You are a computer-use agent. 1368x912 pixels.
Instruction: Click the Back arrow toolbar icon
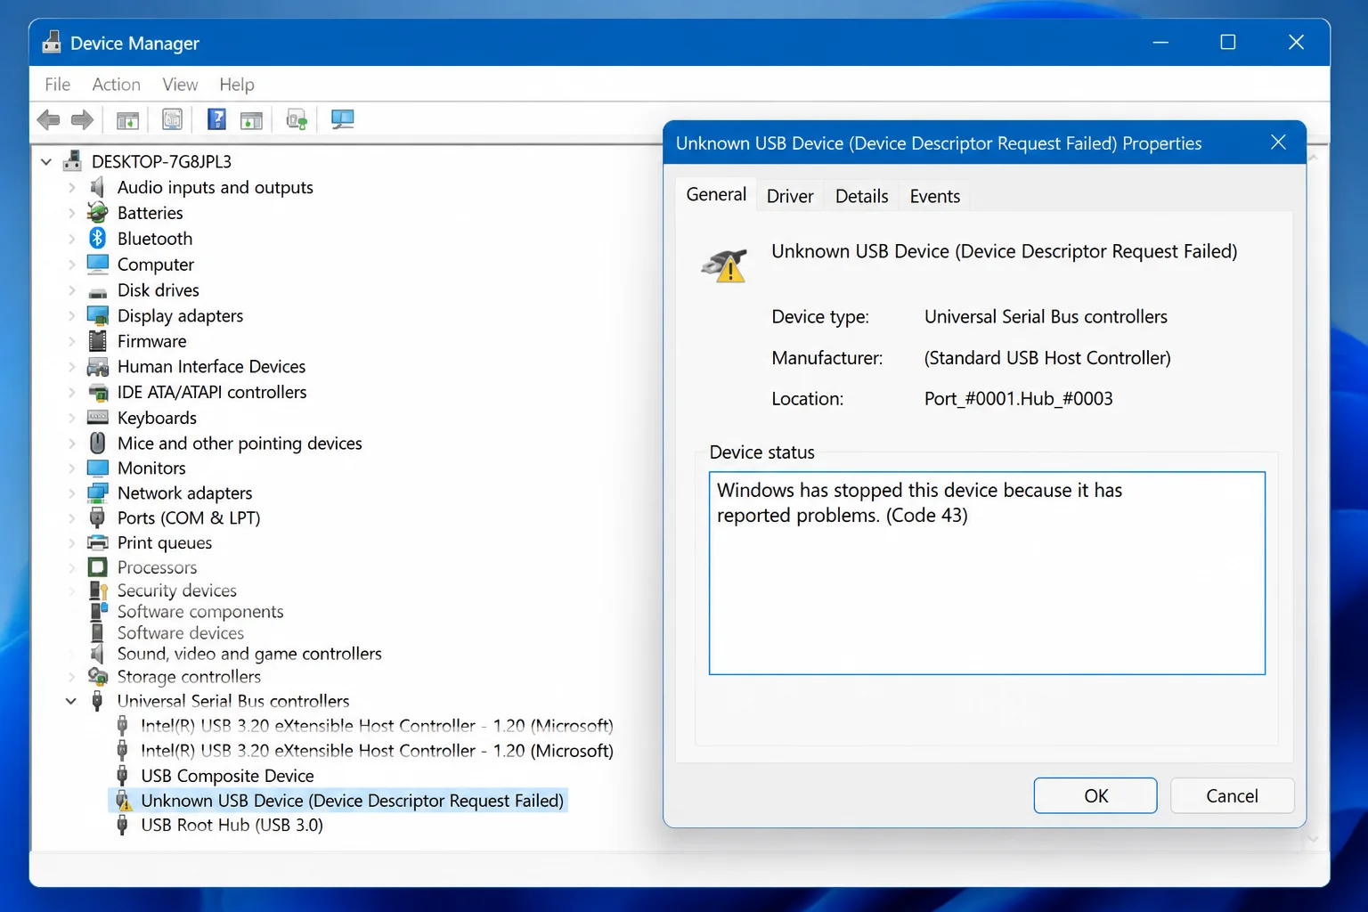tap(48, 119)
